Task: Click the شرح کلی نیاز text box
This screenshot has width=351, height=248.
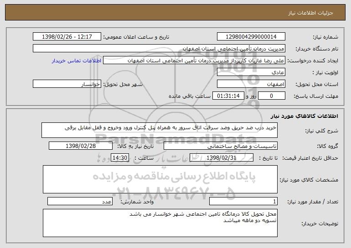Action: (x=160, y=130)
